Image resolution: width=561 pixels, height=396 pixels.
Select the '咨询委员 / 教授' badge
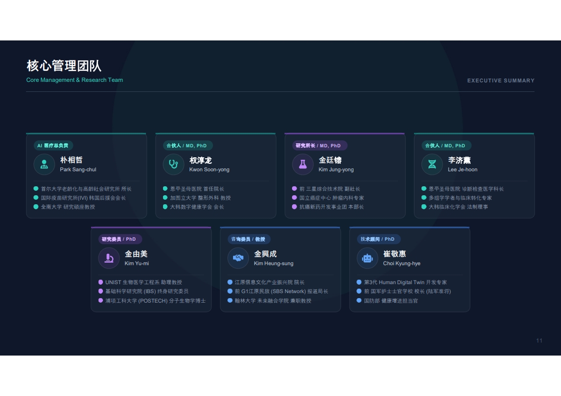[x=248, y=239]
